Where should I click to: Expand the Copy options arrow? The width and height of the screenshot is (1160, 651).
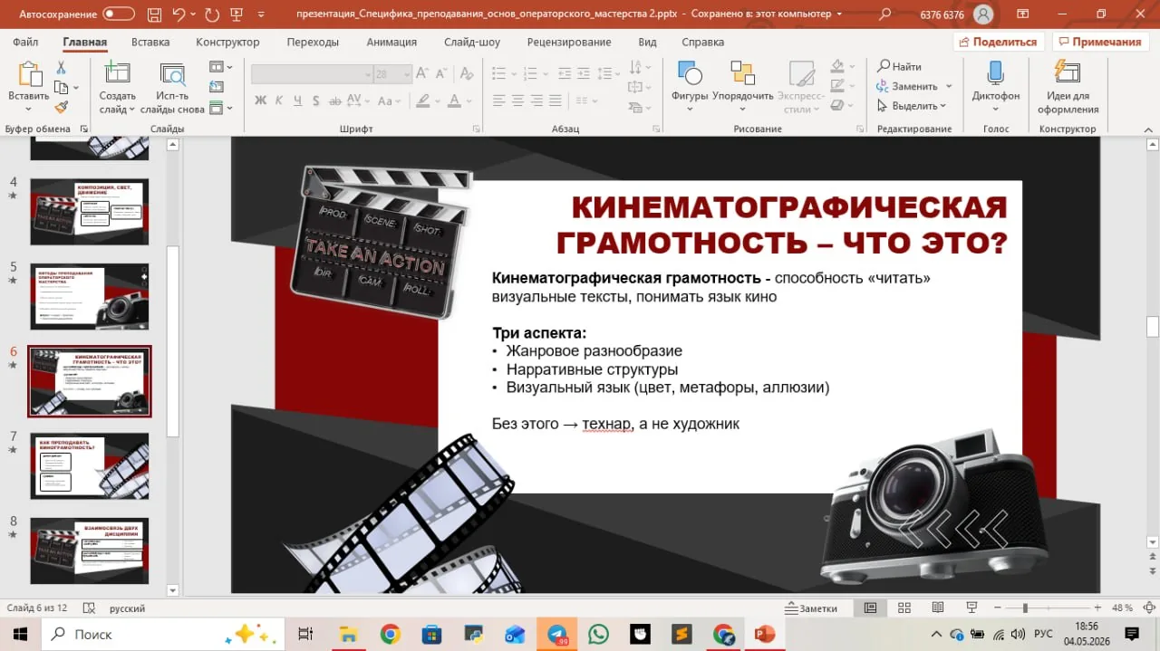pyautogui.click(x=76, y=88)
